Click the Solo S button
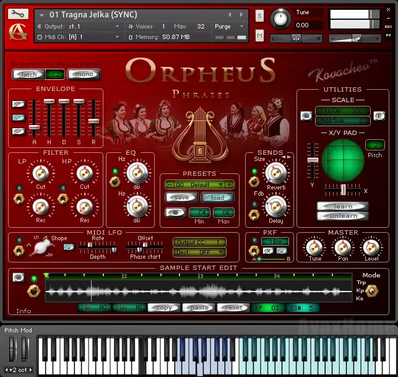 (x=259, y=15)
